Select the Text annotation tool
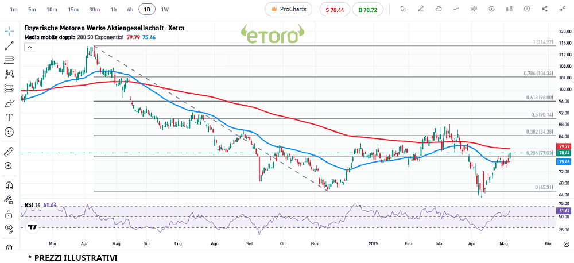574x263 pixels. [x=9, y=118]
